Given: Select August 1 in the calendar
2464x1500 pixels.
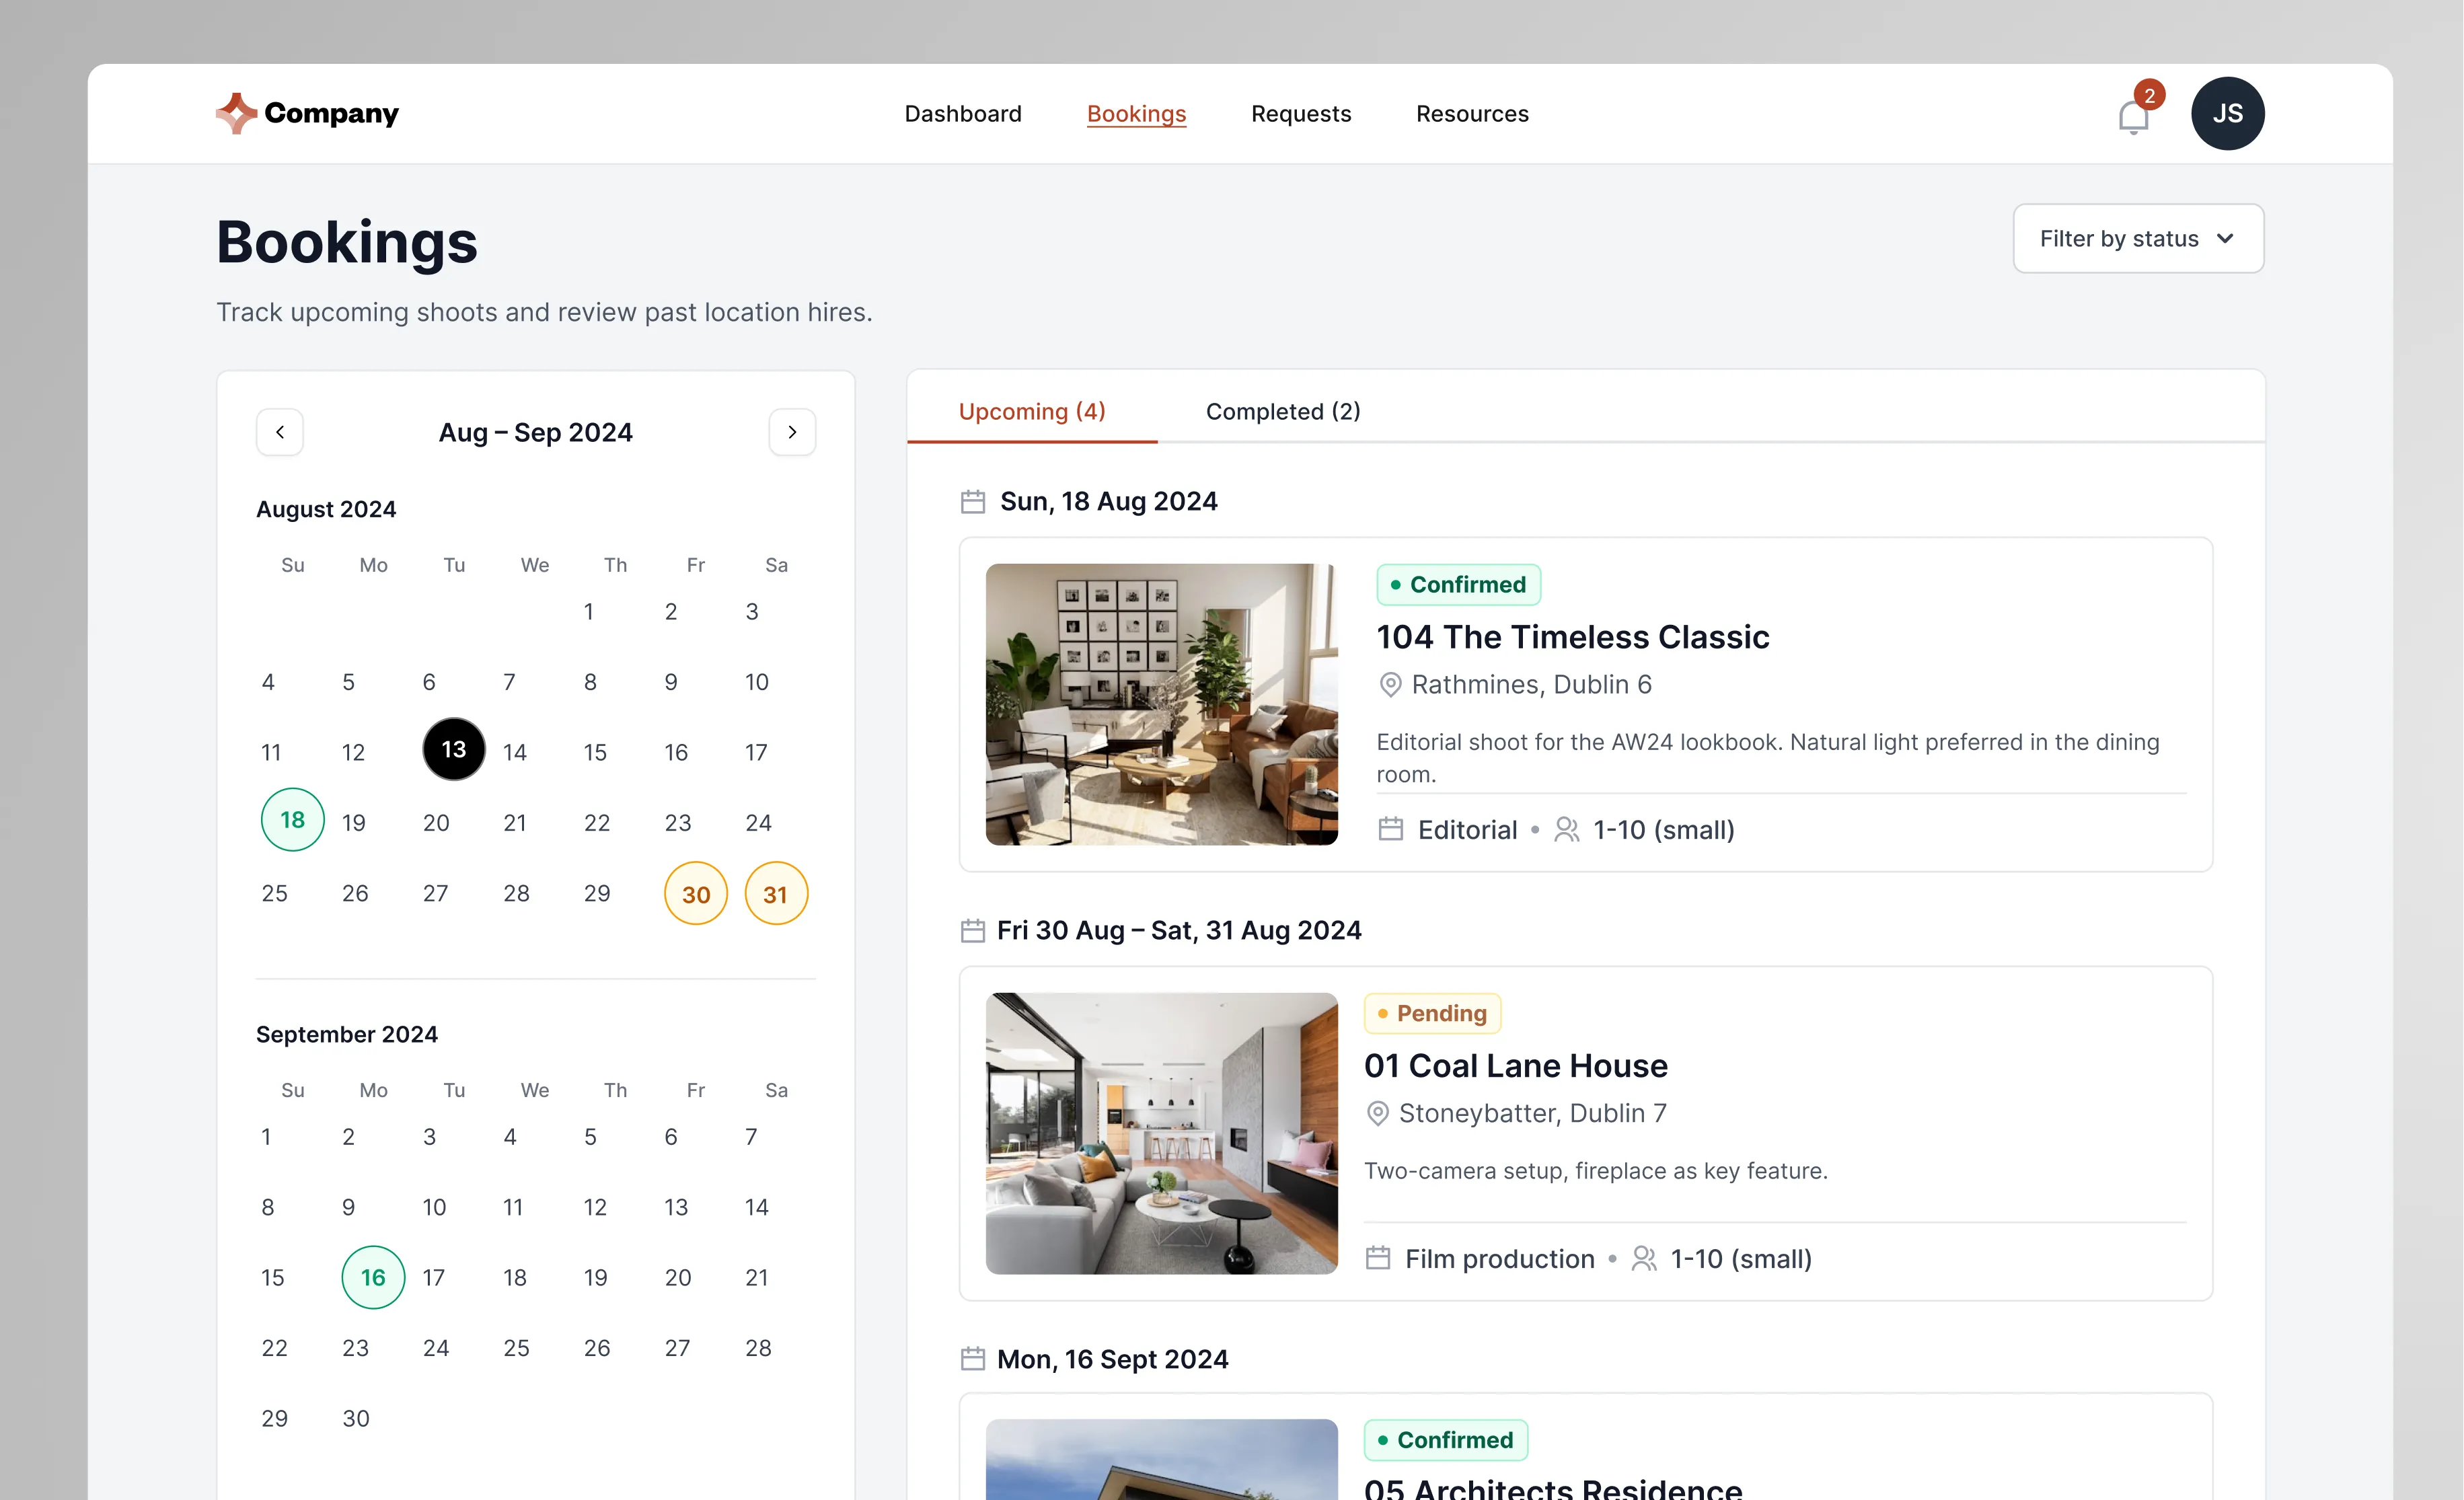Looking at the screenshot, I should [589, 612].
